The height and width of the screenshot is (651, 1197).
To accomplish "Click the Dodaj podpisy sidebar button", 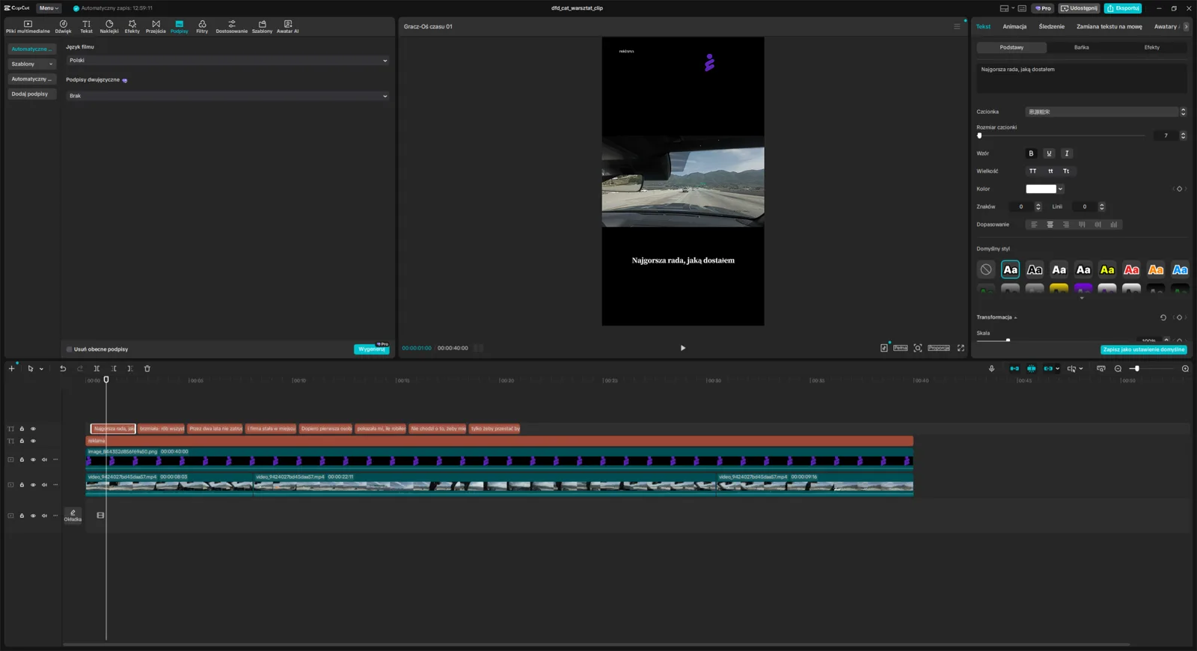I will [x=32, y=94].
